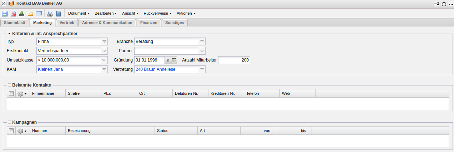Image resolution: width=454 pixels, height=152 pixels.
Task: Click the blue book icon in toolbar
Action: [x=59, y=14]
